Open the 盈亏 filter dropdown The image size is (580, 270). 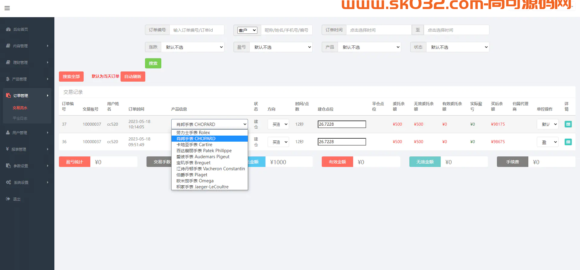pyautogui.click(x=281, y=47)
